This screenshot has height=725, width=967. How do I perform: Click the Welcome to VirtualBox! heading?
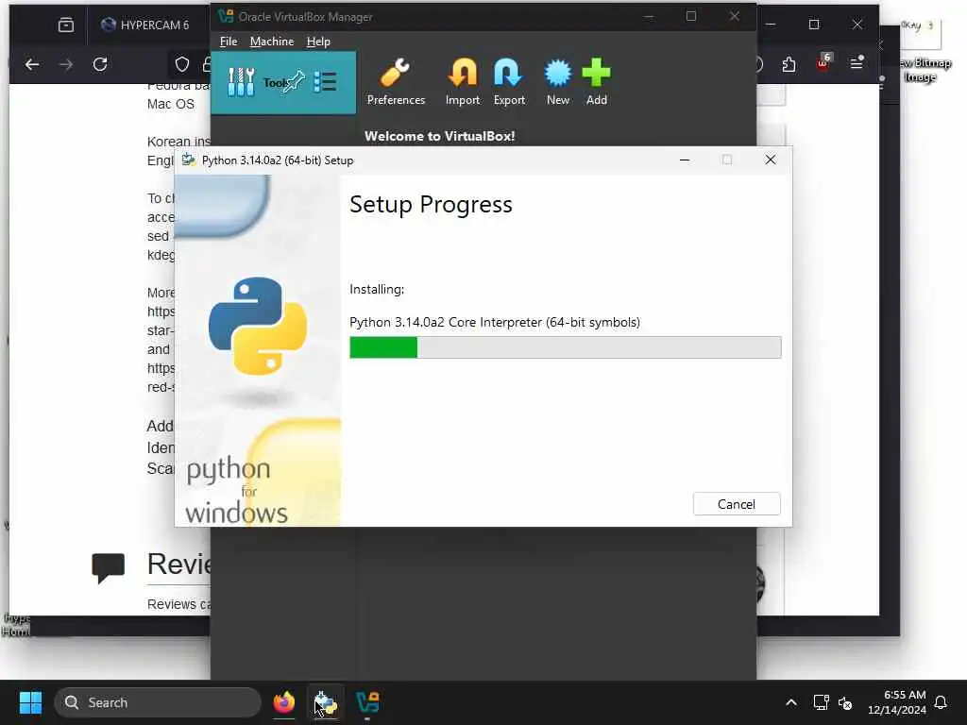[440, 136]
